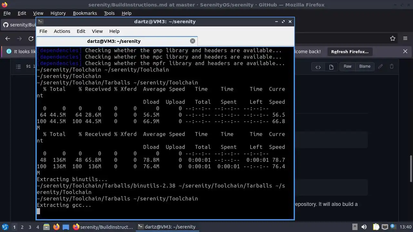The height and width of the screenshot is (232, 413).
Task: Open the removable media tray icon
Action: click(355, 227)
